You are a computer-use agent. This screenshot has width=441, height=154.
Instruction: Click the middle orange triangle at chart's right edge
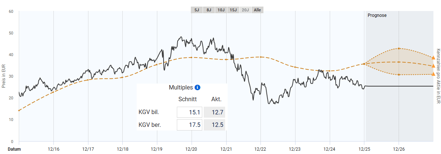(433, 66)
